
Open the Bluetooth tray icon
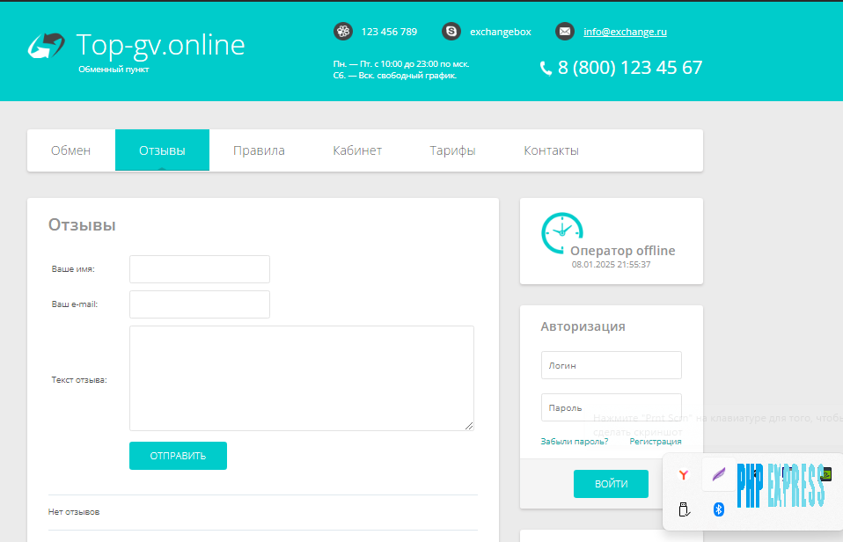tap(719, 509)
